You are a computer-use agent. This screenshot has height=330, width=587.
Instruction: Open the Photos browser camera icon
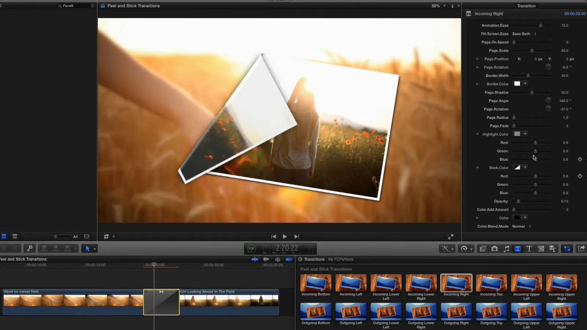point(495,248)
